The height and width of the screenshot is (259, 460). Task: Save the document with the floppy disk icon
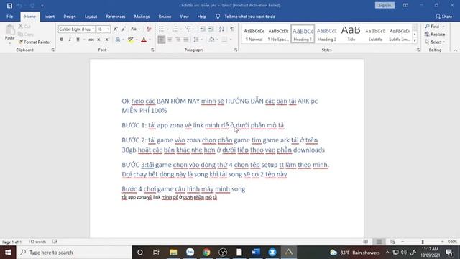click(9, 6)
